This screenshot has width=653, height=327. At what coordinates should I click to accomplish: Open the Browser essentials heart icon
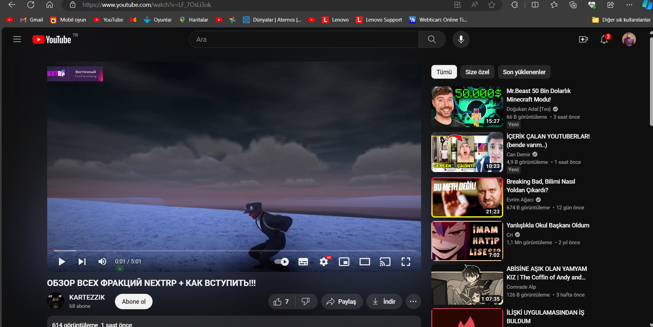click(x=592, y=5)
